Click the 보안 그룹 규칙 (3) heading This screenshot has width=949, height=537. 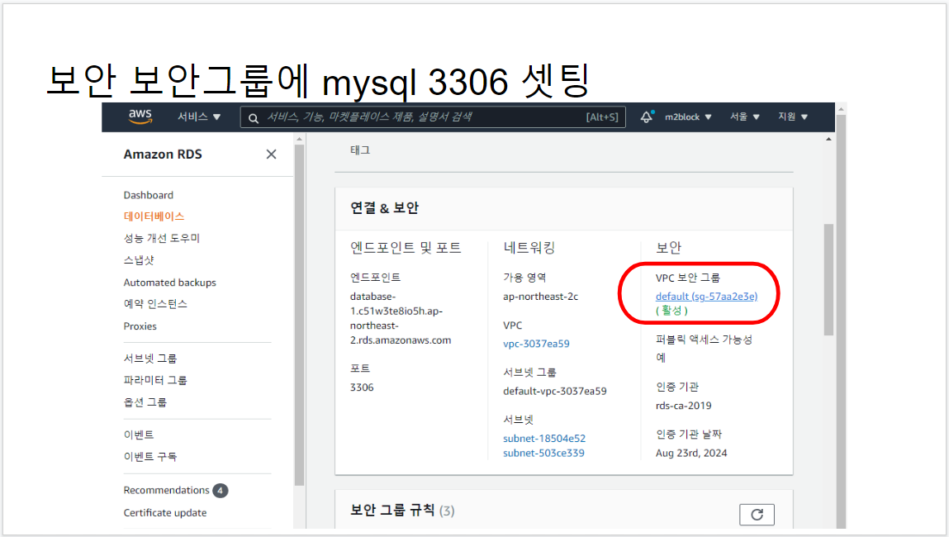(402, 511)
